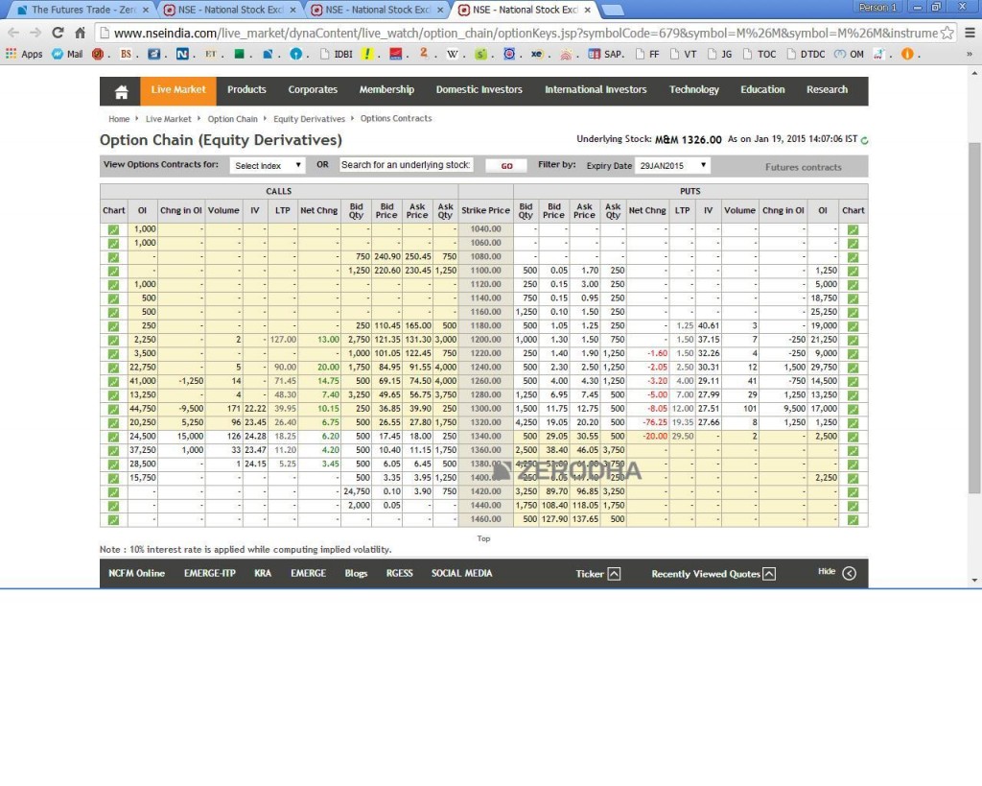Open the Expiry Date dropdown showing 29JAN2015
The height and width of the screenshot is (786, 982).
pyautogui.click(x=671, y=164)
